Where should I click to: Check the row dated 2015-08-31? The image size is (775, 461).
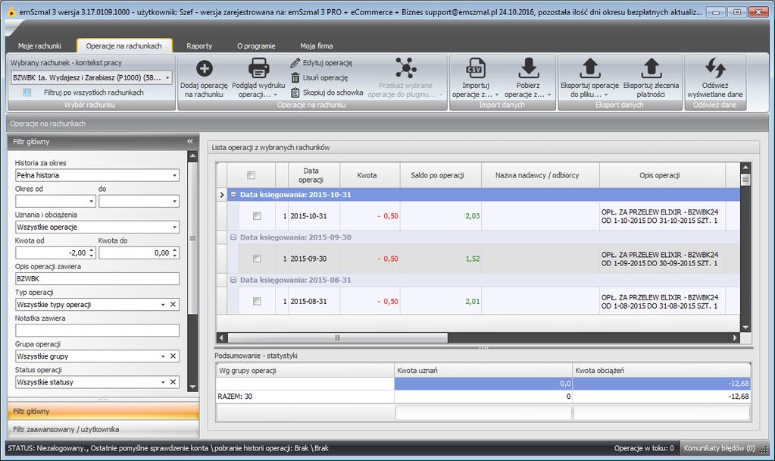(257, 301)
